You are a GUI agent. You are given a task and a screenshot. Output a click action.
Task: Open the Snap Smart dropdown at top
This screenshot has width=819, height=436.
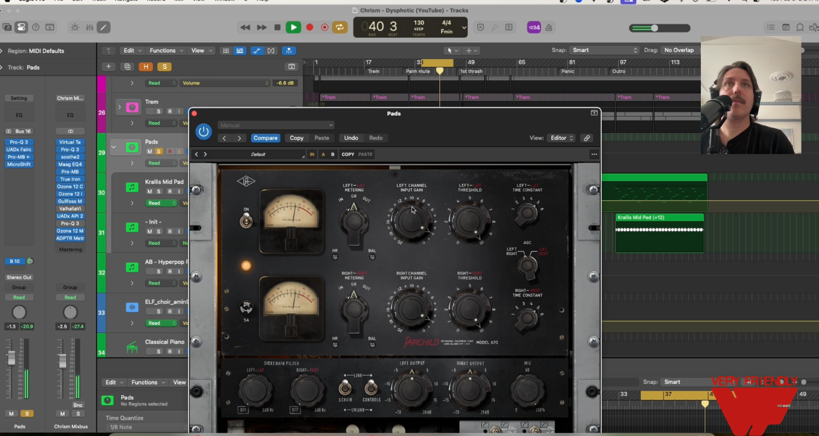pos(604,50)
